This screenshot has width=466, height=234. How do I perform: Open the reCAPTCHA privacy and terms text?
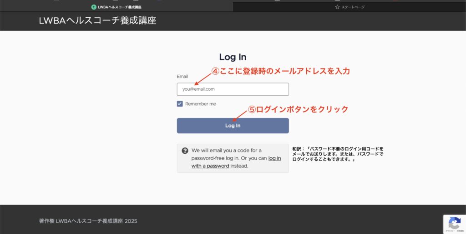454,231
